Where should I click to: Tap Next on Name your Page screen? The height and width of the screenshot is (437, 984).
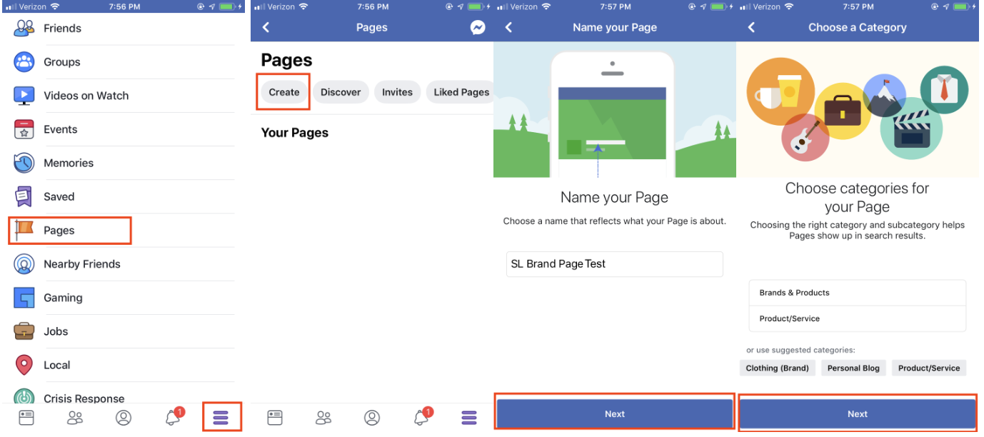615,414
